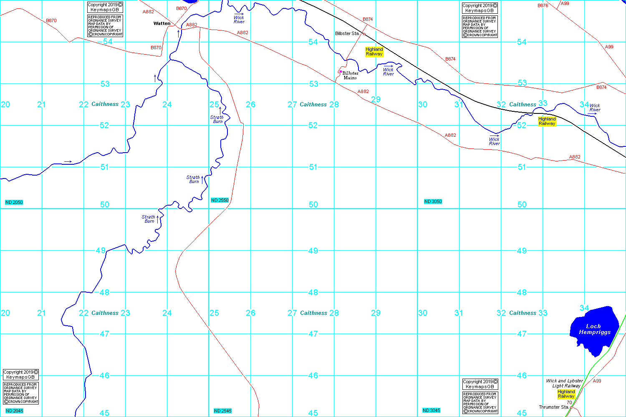The width and height of the screenshot is (626, 417).
Task: Click Highland Railway label below Bilbster Sta.
Action: pos(374,52)
